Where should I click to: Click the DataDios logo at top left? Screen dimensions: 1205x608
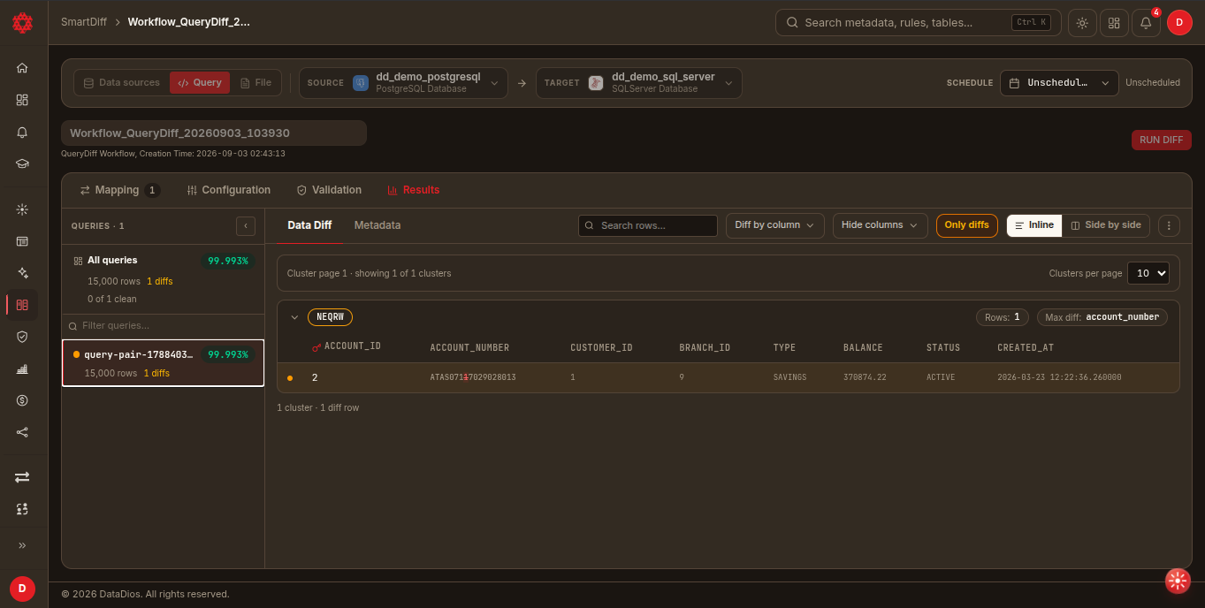tap(22, 22)
